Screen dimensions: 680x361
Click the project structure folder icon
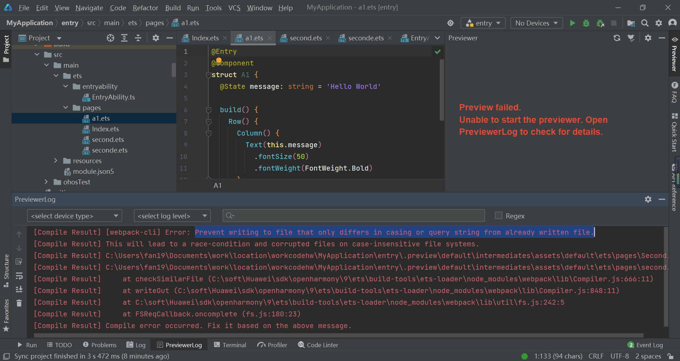click(631, 23)
